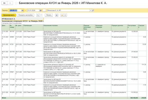Click the write-off amount 171,75
Viewport: 148px width, 100px height.
point(144,65)
